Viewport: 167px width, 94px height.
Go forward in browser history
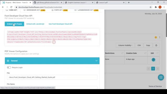[x=7, y=7]
